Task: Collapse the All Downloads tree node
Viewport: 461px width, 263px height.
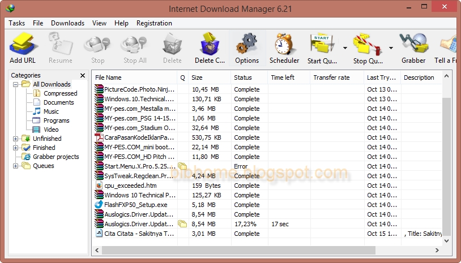Action: point(16,84)
